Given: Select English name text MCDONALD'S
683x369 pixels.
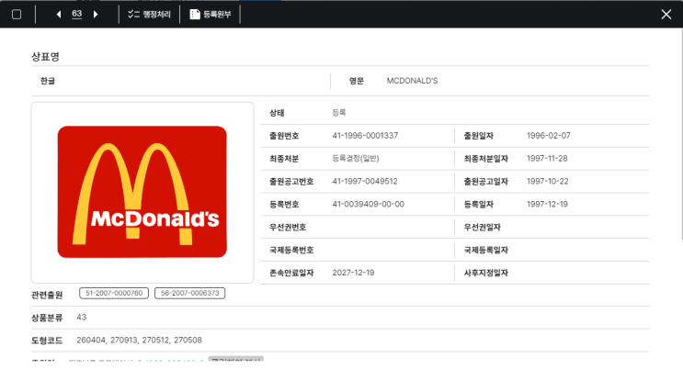Looking at the screenshot, I should 412,81.
